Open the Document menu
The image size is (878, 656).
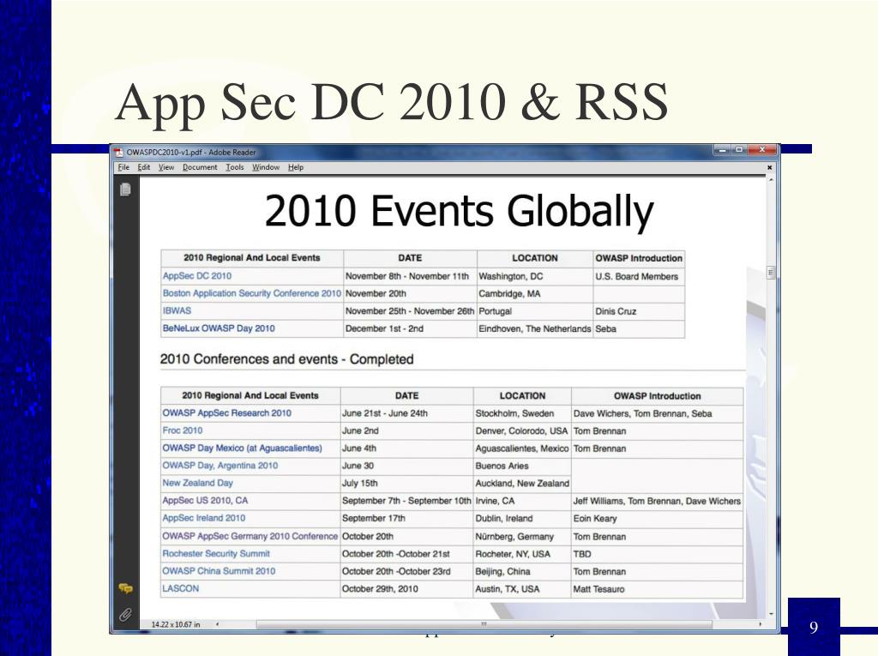pyautogui.click(x=200, y=167)
